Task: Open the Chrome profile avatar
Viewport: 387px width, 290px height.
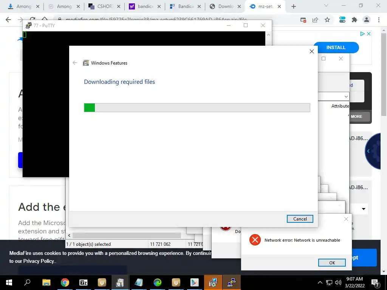Action: (x=367, y=20)
